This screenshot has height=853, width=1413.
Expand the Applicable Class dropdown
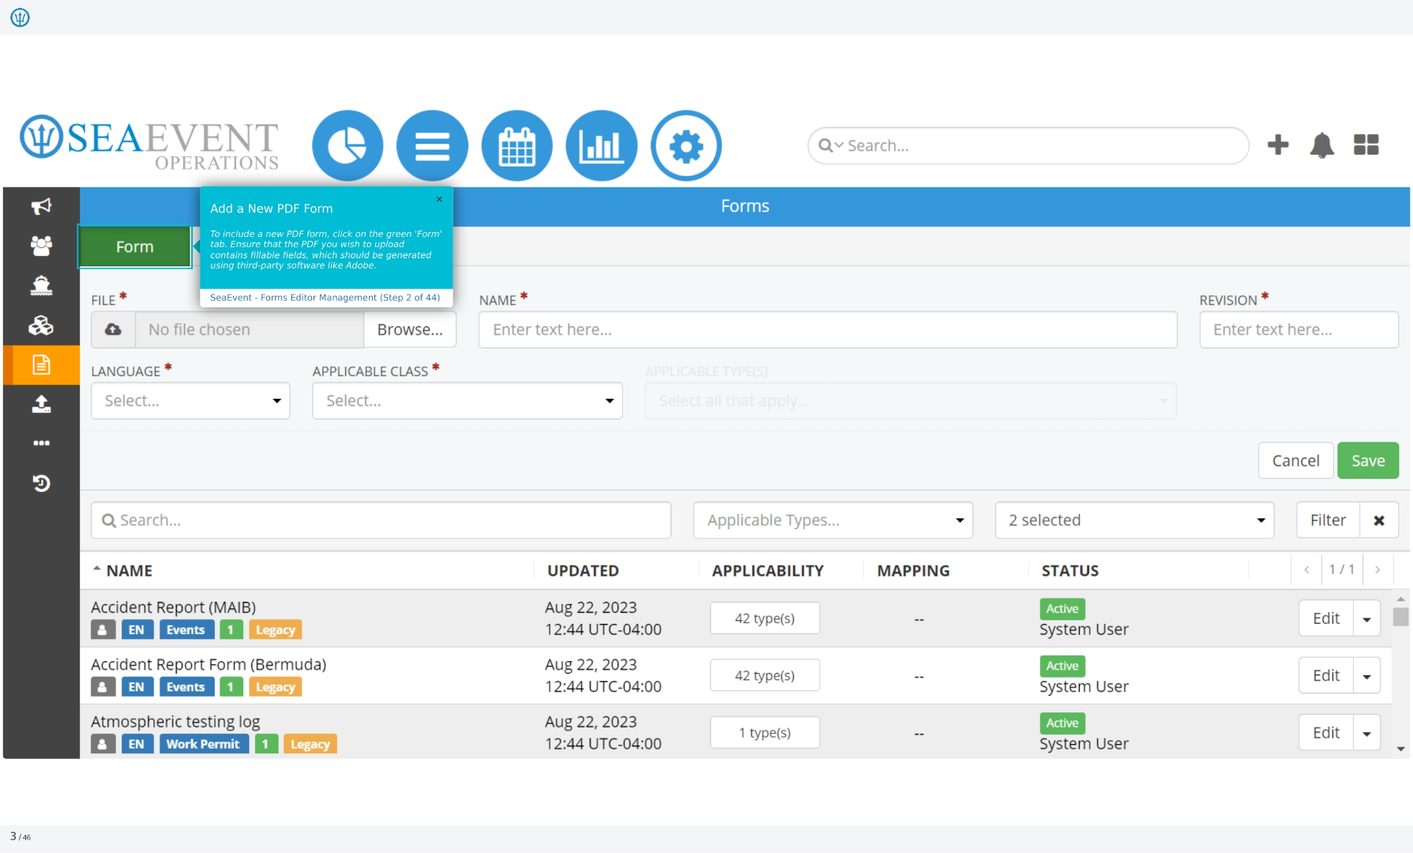[467, 400]
